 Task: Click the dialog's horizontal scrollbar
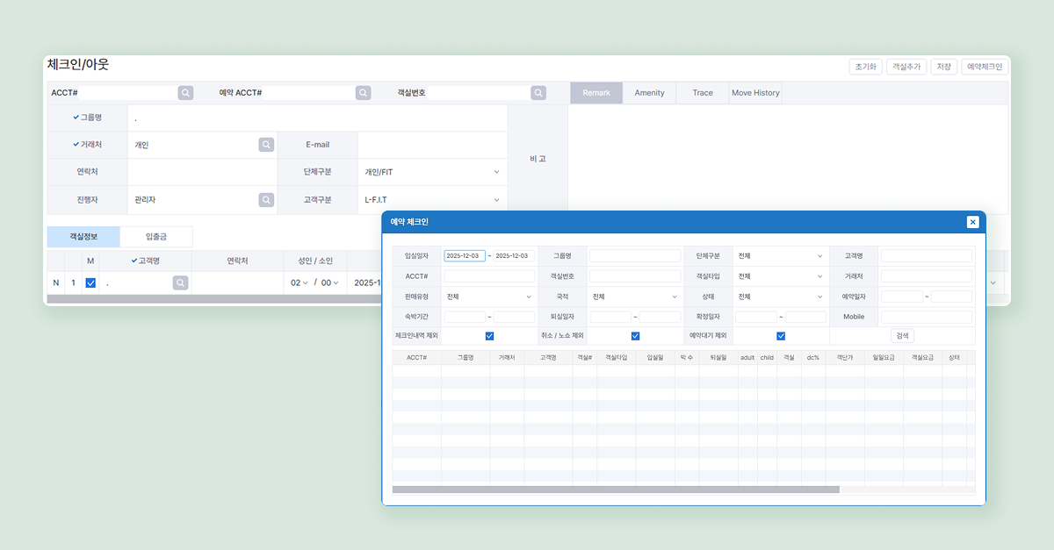(616, 489)
